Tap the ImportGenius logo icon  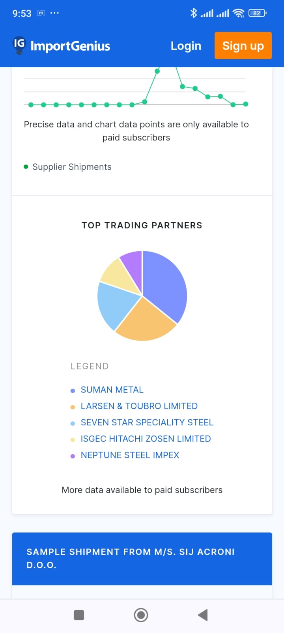19,45
